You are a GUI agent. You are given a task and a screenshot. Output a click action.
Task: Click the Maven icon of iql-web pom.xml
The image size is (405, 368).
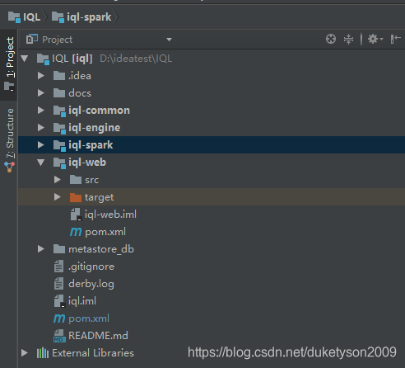76,232
